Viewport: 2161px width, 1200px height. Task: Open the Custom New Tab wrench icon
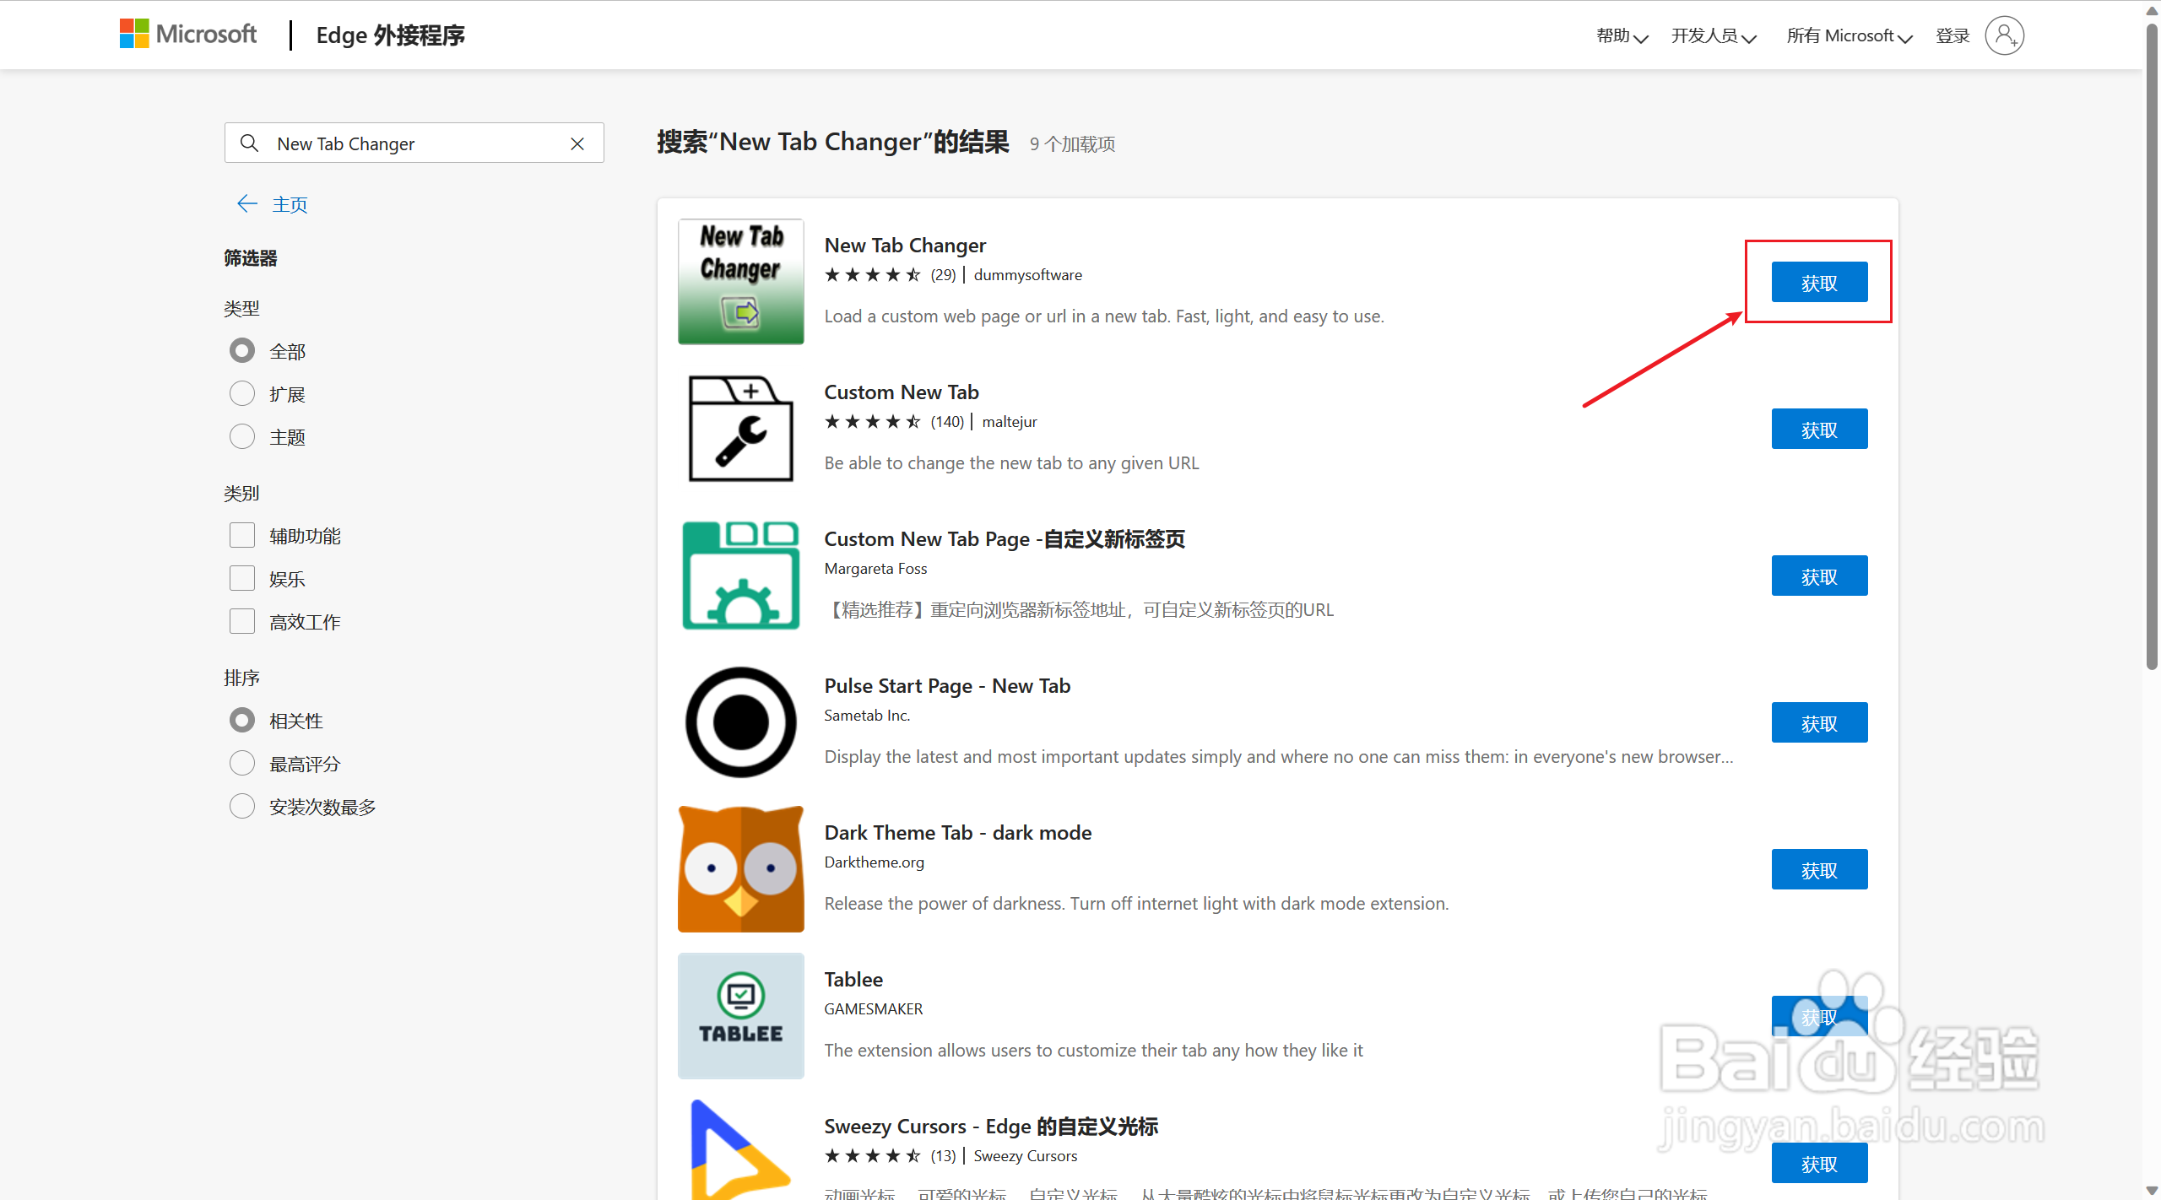tap(740, 428)
